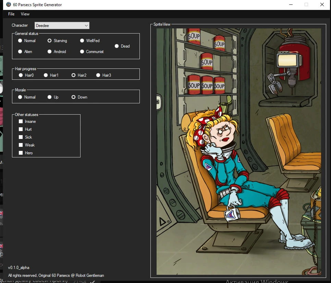Enable the Sick status

20,137
